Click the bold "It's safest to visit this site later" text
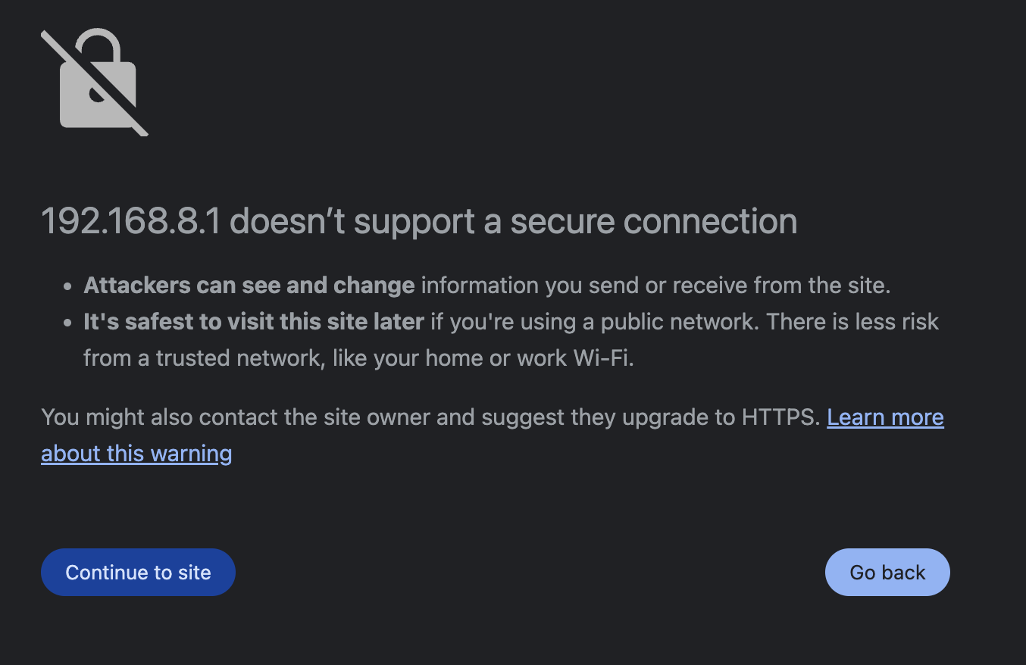Screen dimensions: 1026x665 click(253, 322)
